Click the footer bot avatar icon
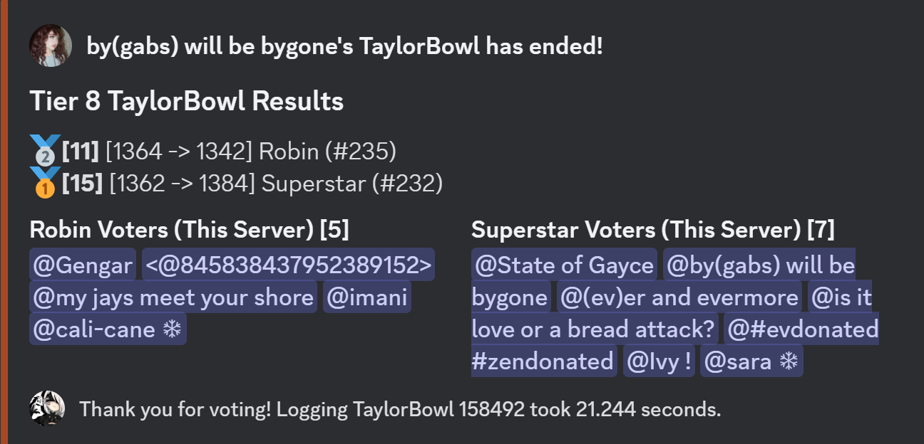 [46, 408]
